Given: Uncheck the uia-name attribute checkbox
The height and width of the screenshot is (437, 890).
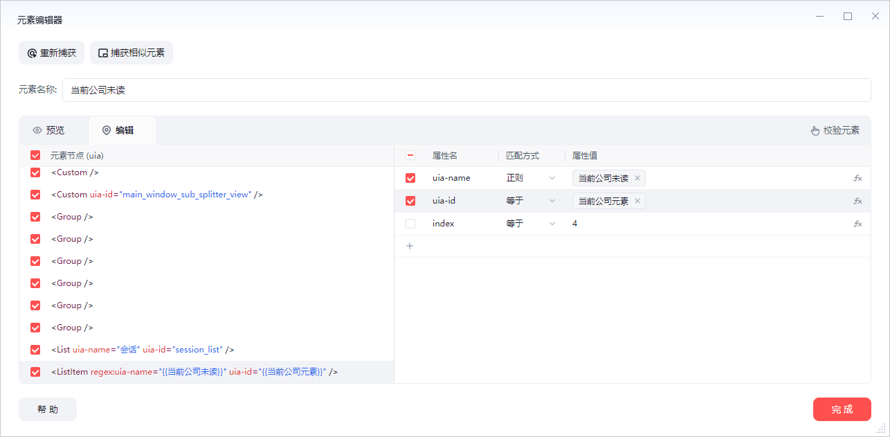Looking at the screenshot, I should [410, 178].
